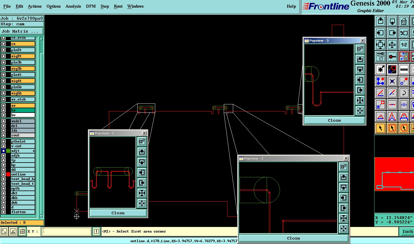Open the wrench and palette settings icon
This screenshot has width=414, height=244.
pos(380,56)
